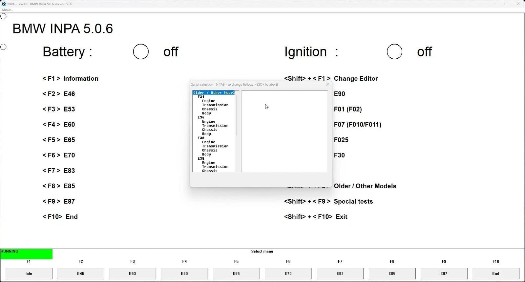Click the '< F2 > E46' menu text
The image size is (525, 282).
[59, 94]
